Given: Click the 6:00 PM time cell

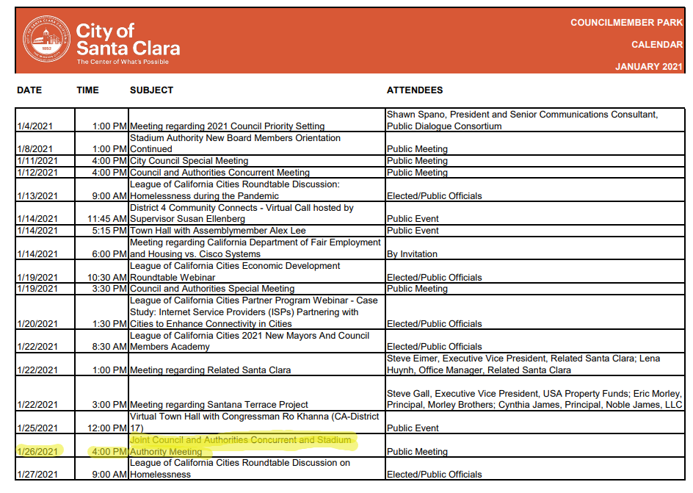Looking at the screenshot, I should 101,248.
